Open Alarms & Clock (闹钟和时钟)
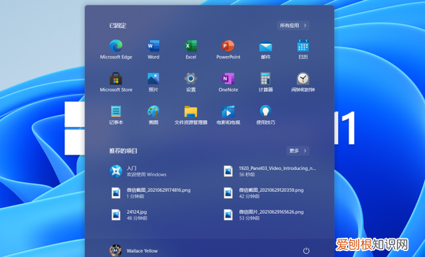Screen dimensions: 425x257 [x=303, y=82]
